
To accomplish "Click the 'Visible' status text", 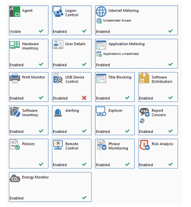I will (x=15, y=32).
